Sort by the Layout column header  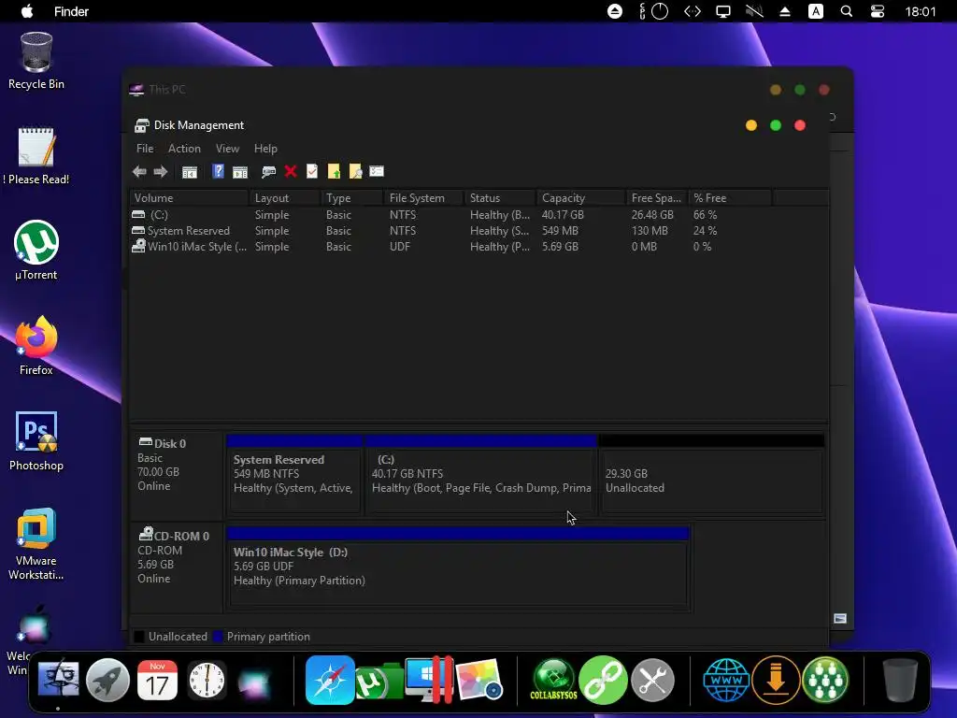[x=285, y=198]
